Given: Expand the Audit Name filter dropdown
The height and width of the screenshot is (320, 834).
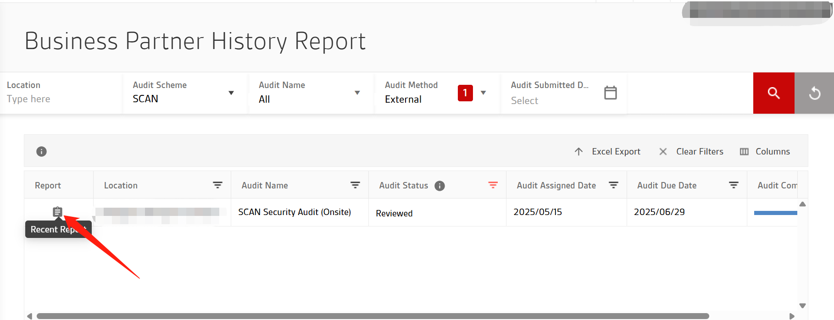Looking at the screenshot, I should coord(357,93).
